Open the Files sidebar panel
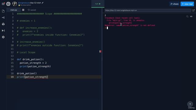The image size is (196, 110). 3,11
